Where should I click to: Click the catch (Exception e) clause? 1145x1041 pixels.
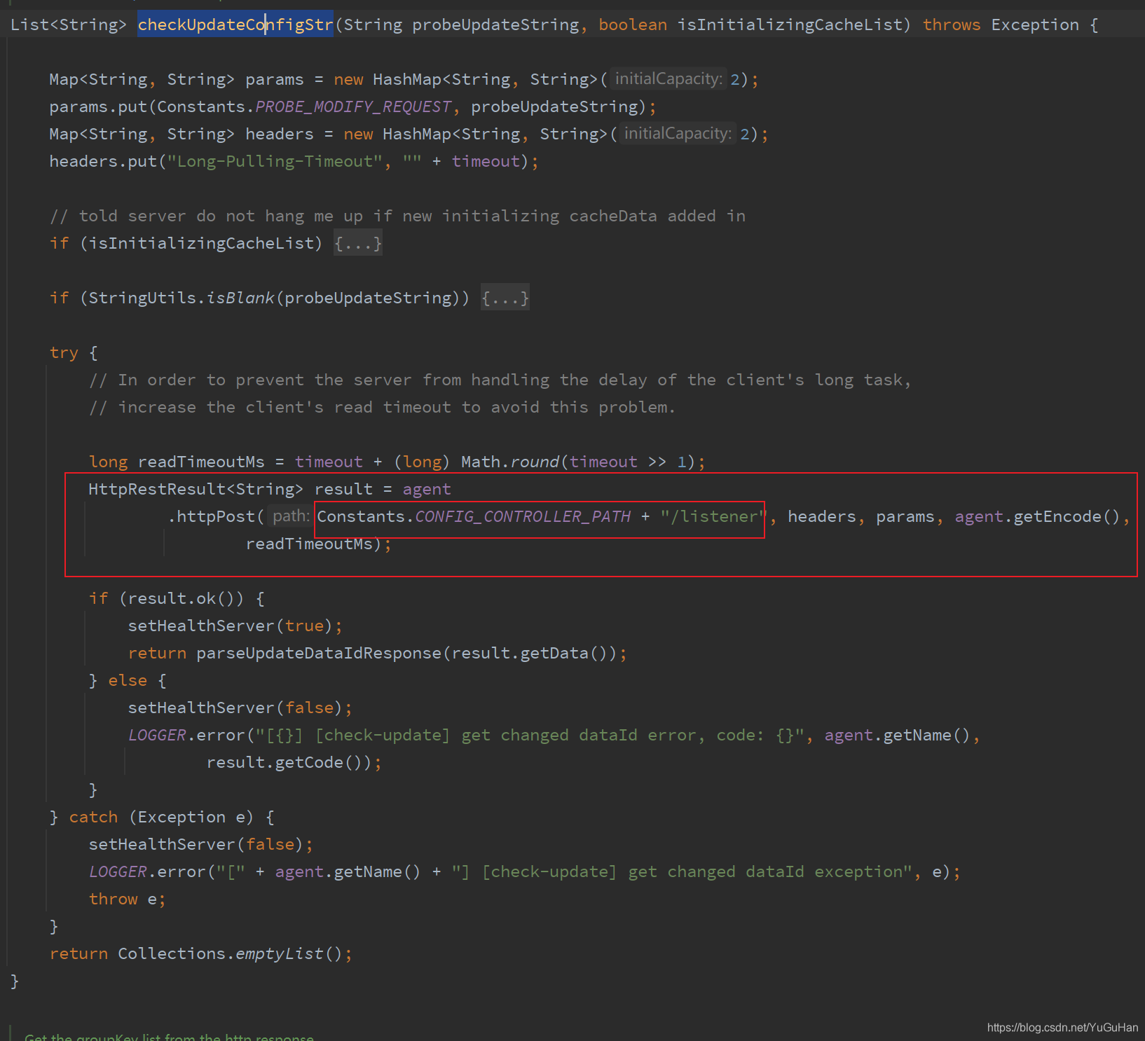tap(161, 817)
